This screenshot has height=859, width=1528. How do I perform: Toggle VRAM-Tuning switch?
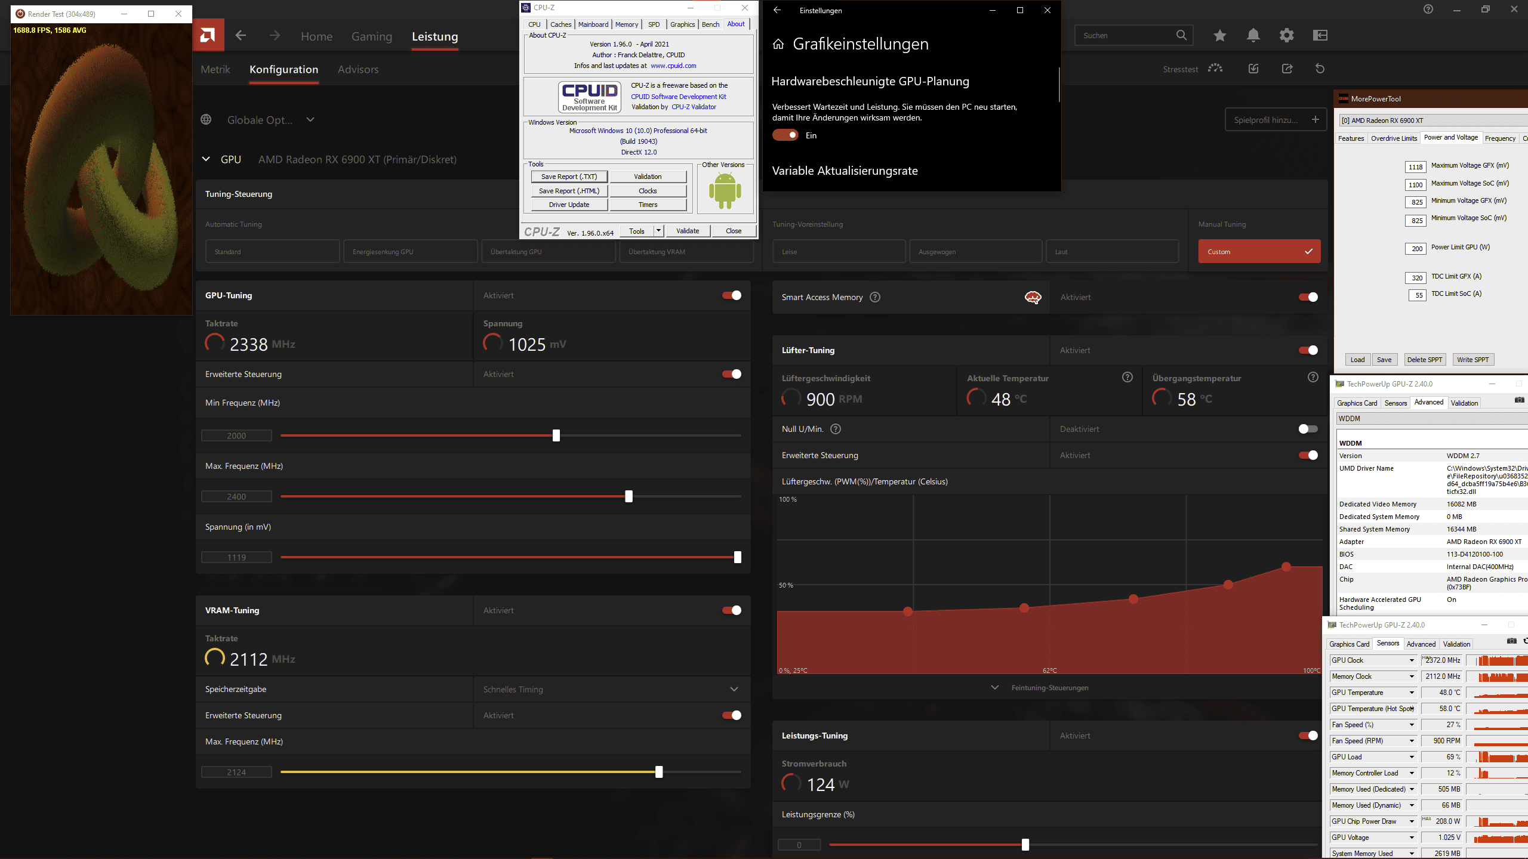tap(732, 610)
